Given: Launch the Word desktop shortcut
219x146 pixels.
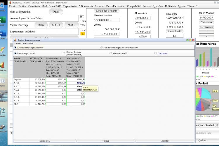Looking at the screenshot, I should (3, 34).
